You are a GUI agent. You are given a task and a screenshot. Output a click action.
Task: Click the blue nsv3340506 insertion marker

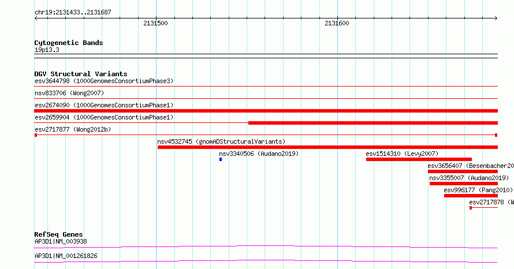[x=221, y=159]
